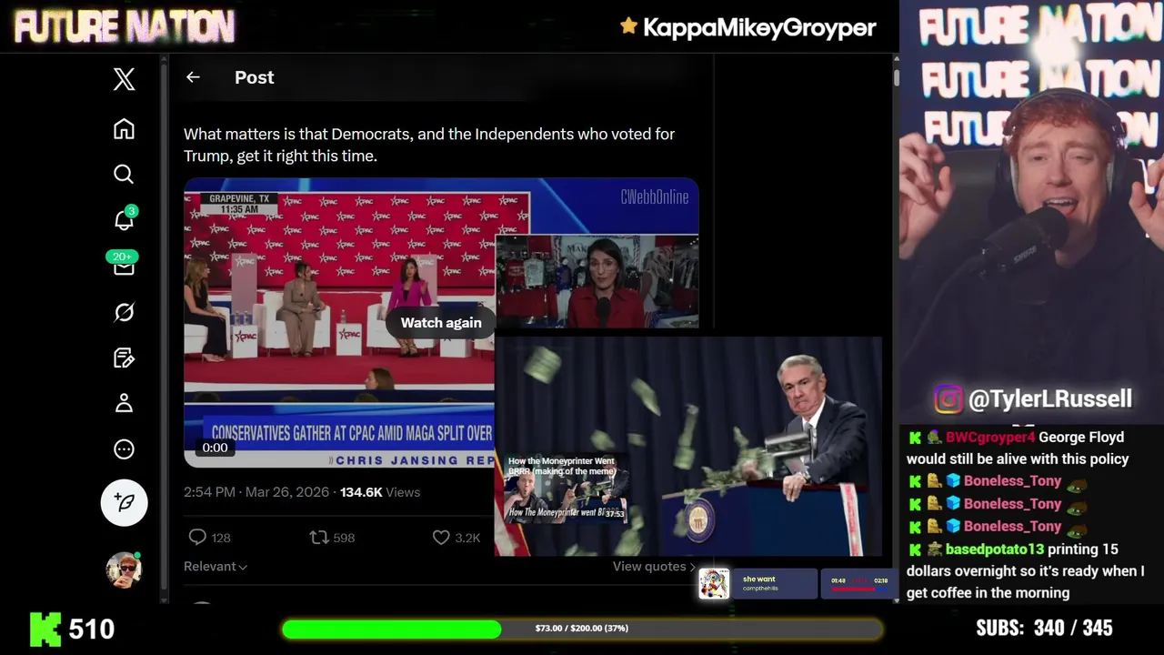1164x655 pixels.
Task: Open Messages envelope with 20+ badge
Action: click(123, 265)
